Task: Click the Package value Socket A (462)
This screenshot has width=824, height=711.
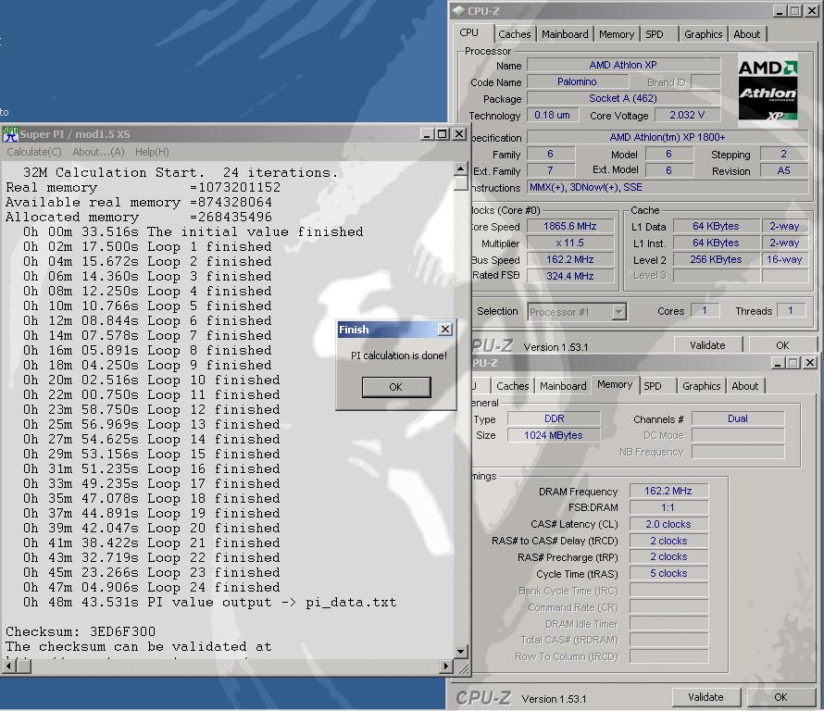Action: [623, 98]
